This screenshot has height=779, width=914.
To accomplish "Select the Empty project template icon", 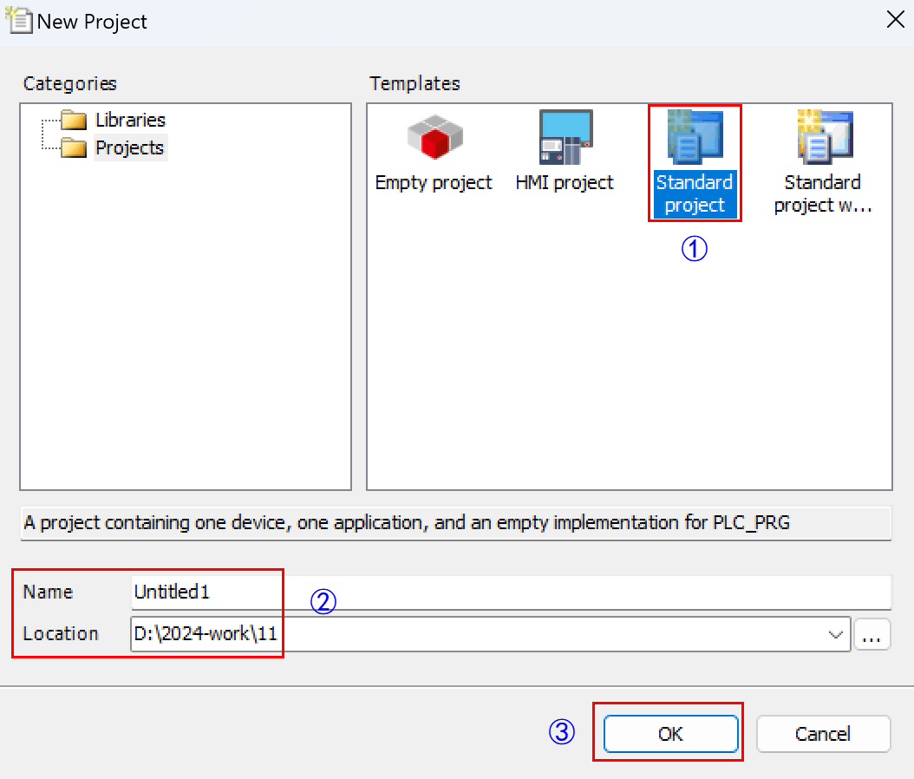I will [434, 137].
